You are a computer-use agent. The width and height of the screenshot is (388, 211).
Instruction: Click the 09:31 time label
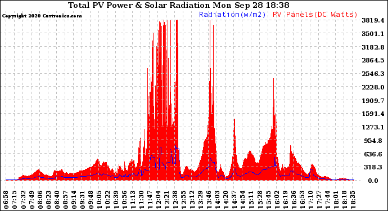click(x=83, y=200)
